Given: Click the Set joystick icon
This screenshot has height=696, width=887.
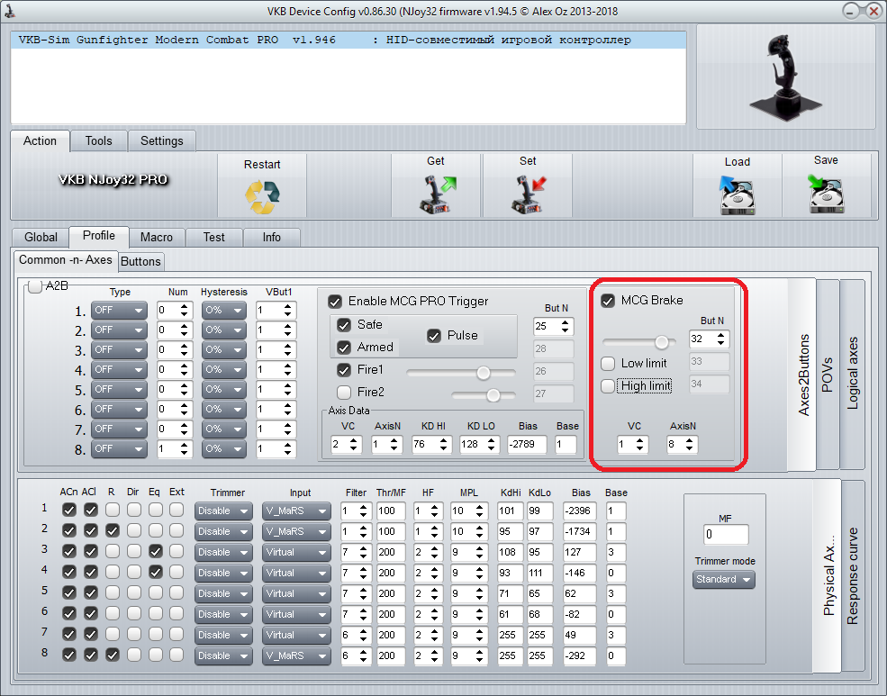Looking at the screenshot, I should pyautogui.click(x=529, y=194).
